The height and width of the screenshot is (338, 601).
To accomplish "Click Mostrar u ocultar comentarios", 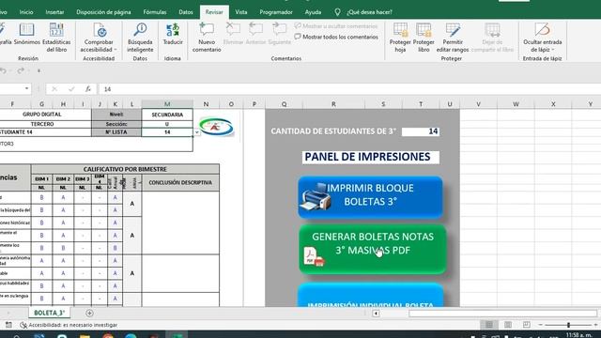I will [336, 26].
